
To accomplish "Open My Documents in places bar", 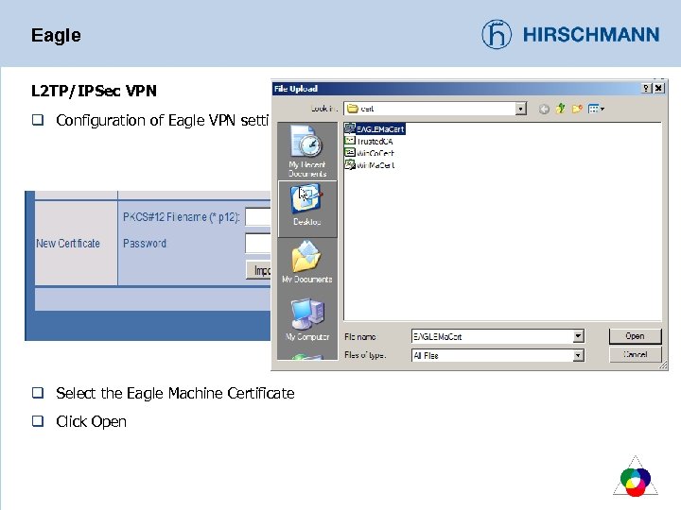I will (x=307, y=263).
